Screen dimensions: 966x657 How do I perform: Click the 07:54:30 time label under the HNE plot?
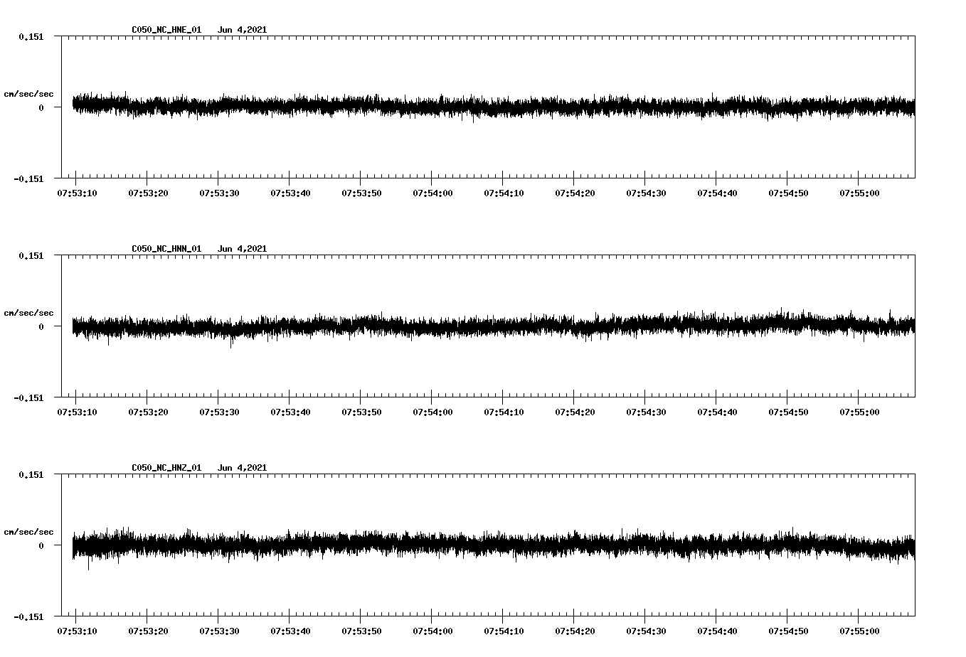pos(646,193)
